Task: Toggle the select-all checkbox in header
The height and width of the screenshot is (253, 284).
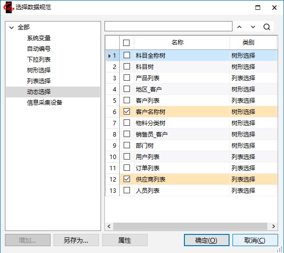Action: coord(126,43)
